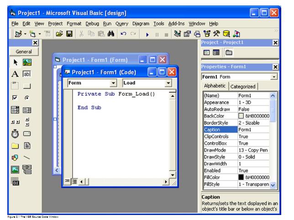Select the Shape control tool
Image resolution: width=294 pixels, height=220 pixels.
click(x=15, y=158)
